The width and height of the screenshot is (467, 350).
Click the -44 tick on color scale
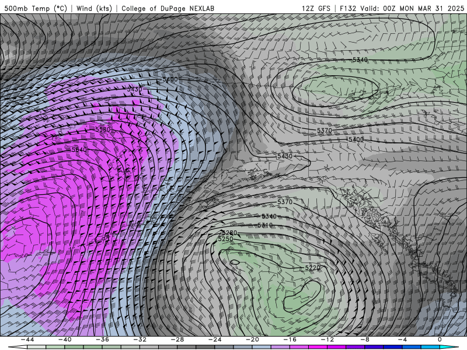point(27,339)
